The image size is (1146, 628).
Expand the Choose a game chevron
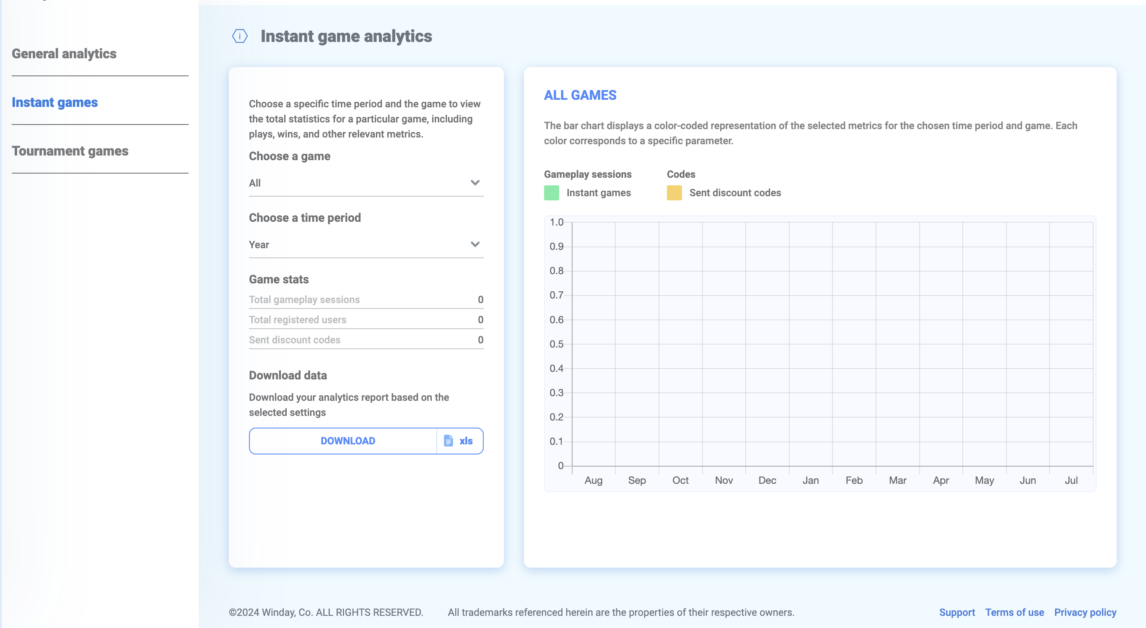coord(474,183)
